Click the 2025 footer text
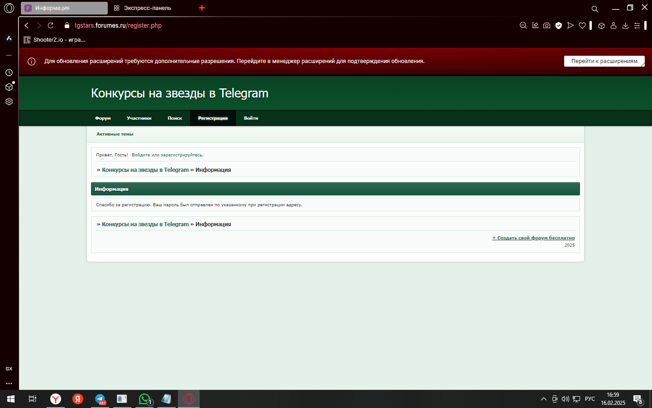652x408 pixels. 570,245
